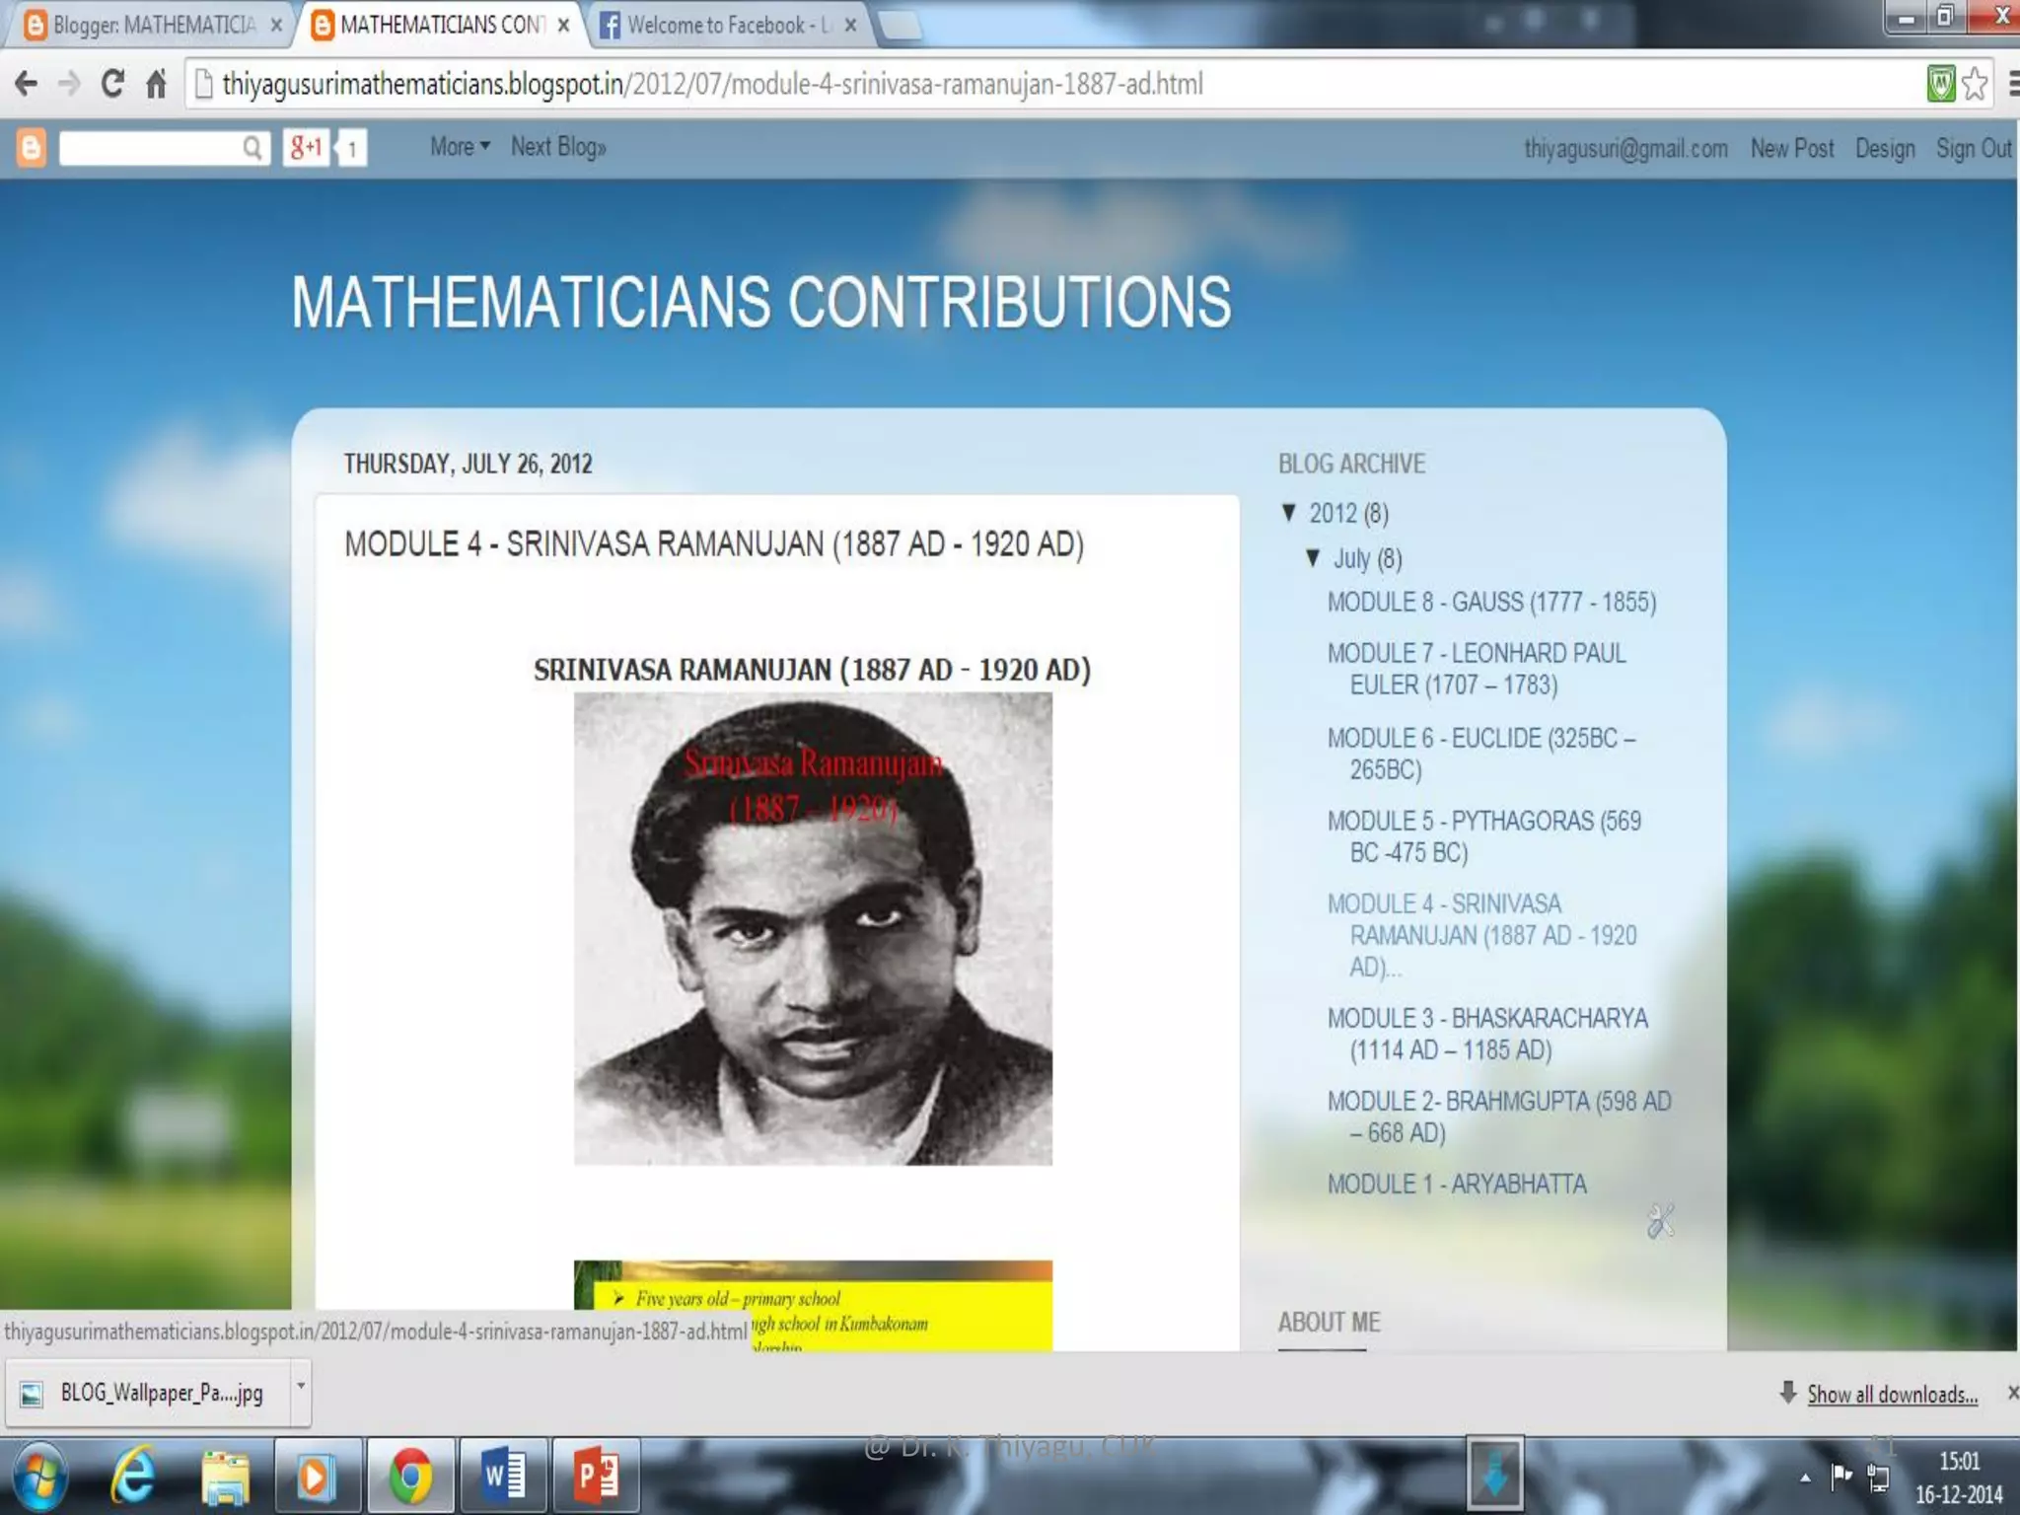
Task: Click the orange Blogger logo icon
Action: coord(32,149)
